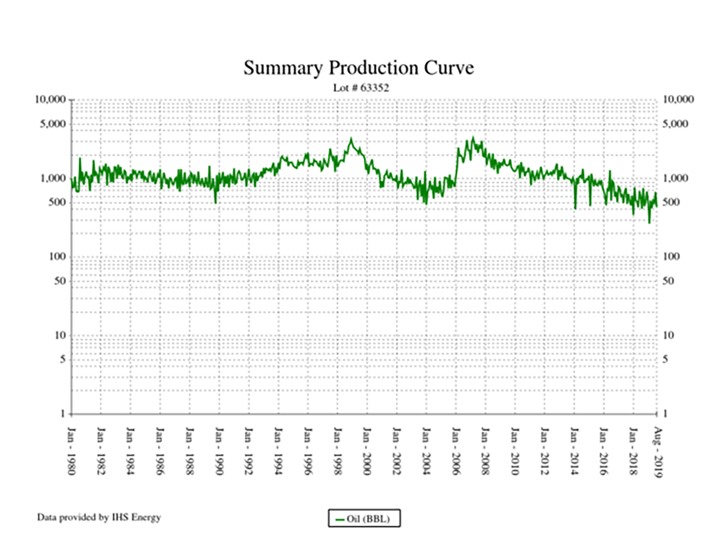The width and height of the screenshot is (726, 557).
Task: Click x-axis label Jan - 2018
Action: click(x=633, y=451)
